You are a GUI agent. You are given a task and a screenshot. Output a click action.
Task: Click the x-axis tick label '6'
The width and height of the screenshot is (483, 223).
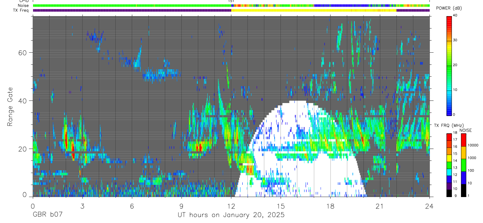pyautogui.click(x=132, y=206)
